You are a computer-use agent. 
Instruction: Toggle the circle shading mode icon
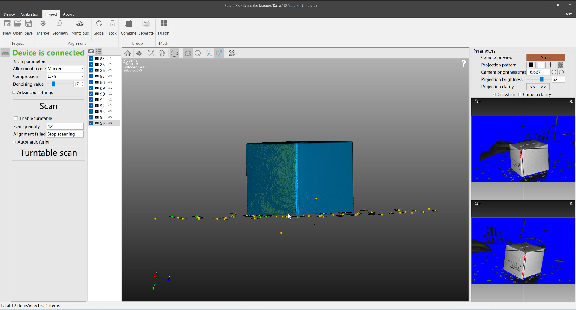[174, 53]
